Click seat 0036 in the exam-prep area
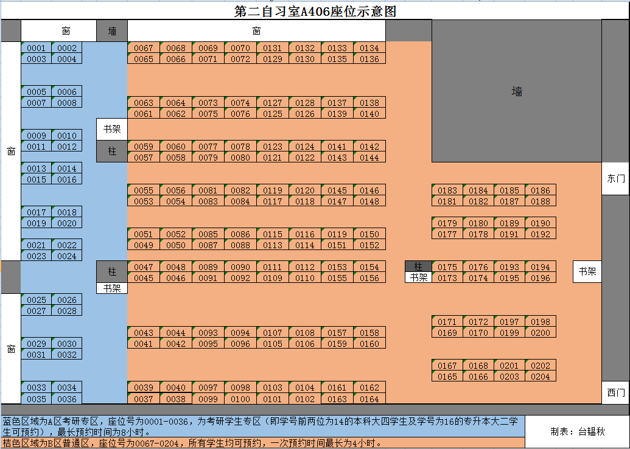 click(x=67, y=399)
